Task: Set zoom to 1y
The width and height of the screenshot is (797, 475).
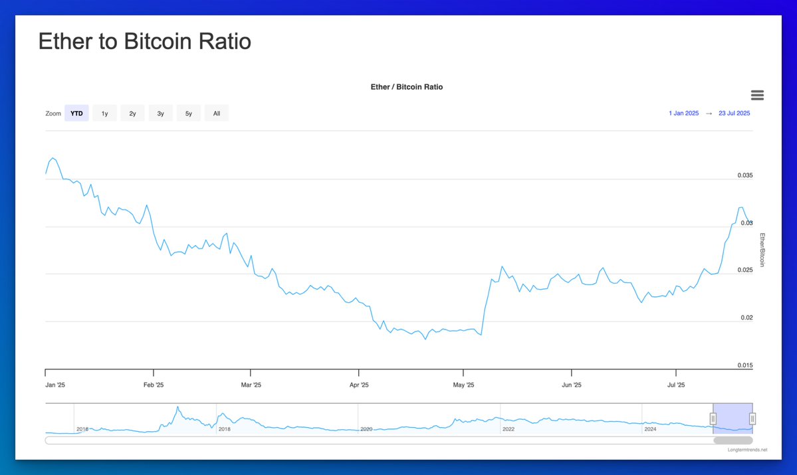Action: tap(105, 114)
